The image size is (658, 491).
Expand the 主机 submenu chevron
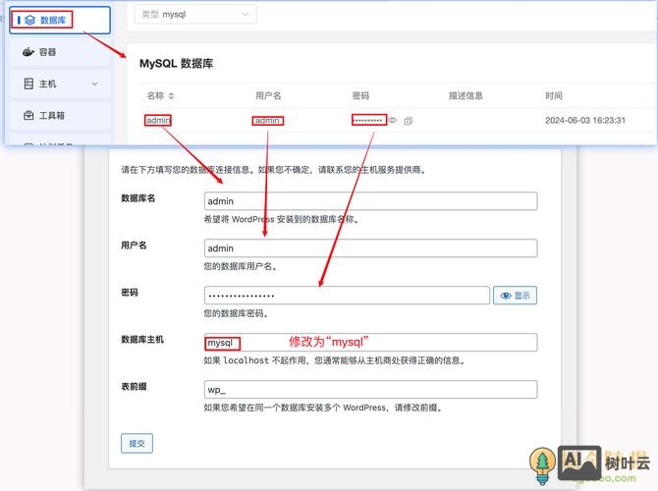[x=95, y=83]
